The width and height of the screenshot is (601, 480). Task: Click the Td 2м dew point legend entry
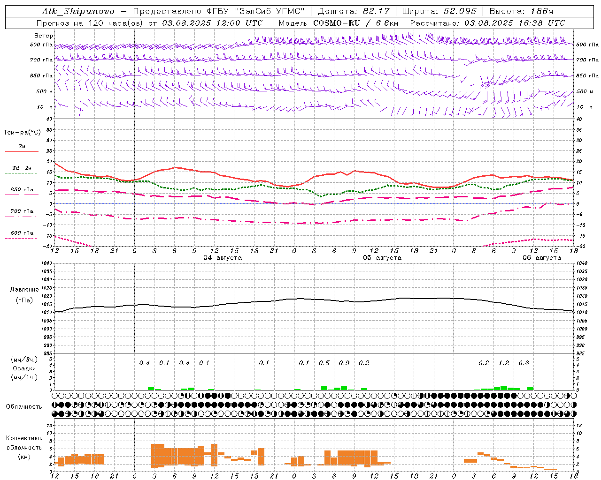(x=22, y=168)
